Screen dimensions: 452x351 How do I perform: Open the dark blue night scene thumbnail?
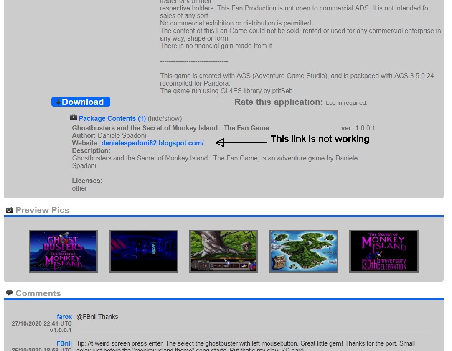(x=144, y=251)
